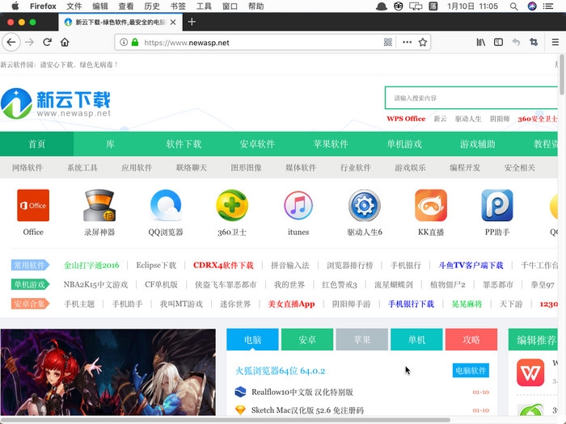Open the macOS Notification Center icon
This screenshot has height=424, width=566.
coord(548,6)
